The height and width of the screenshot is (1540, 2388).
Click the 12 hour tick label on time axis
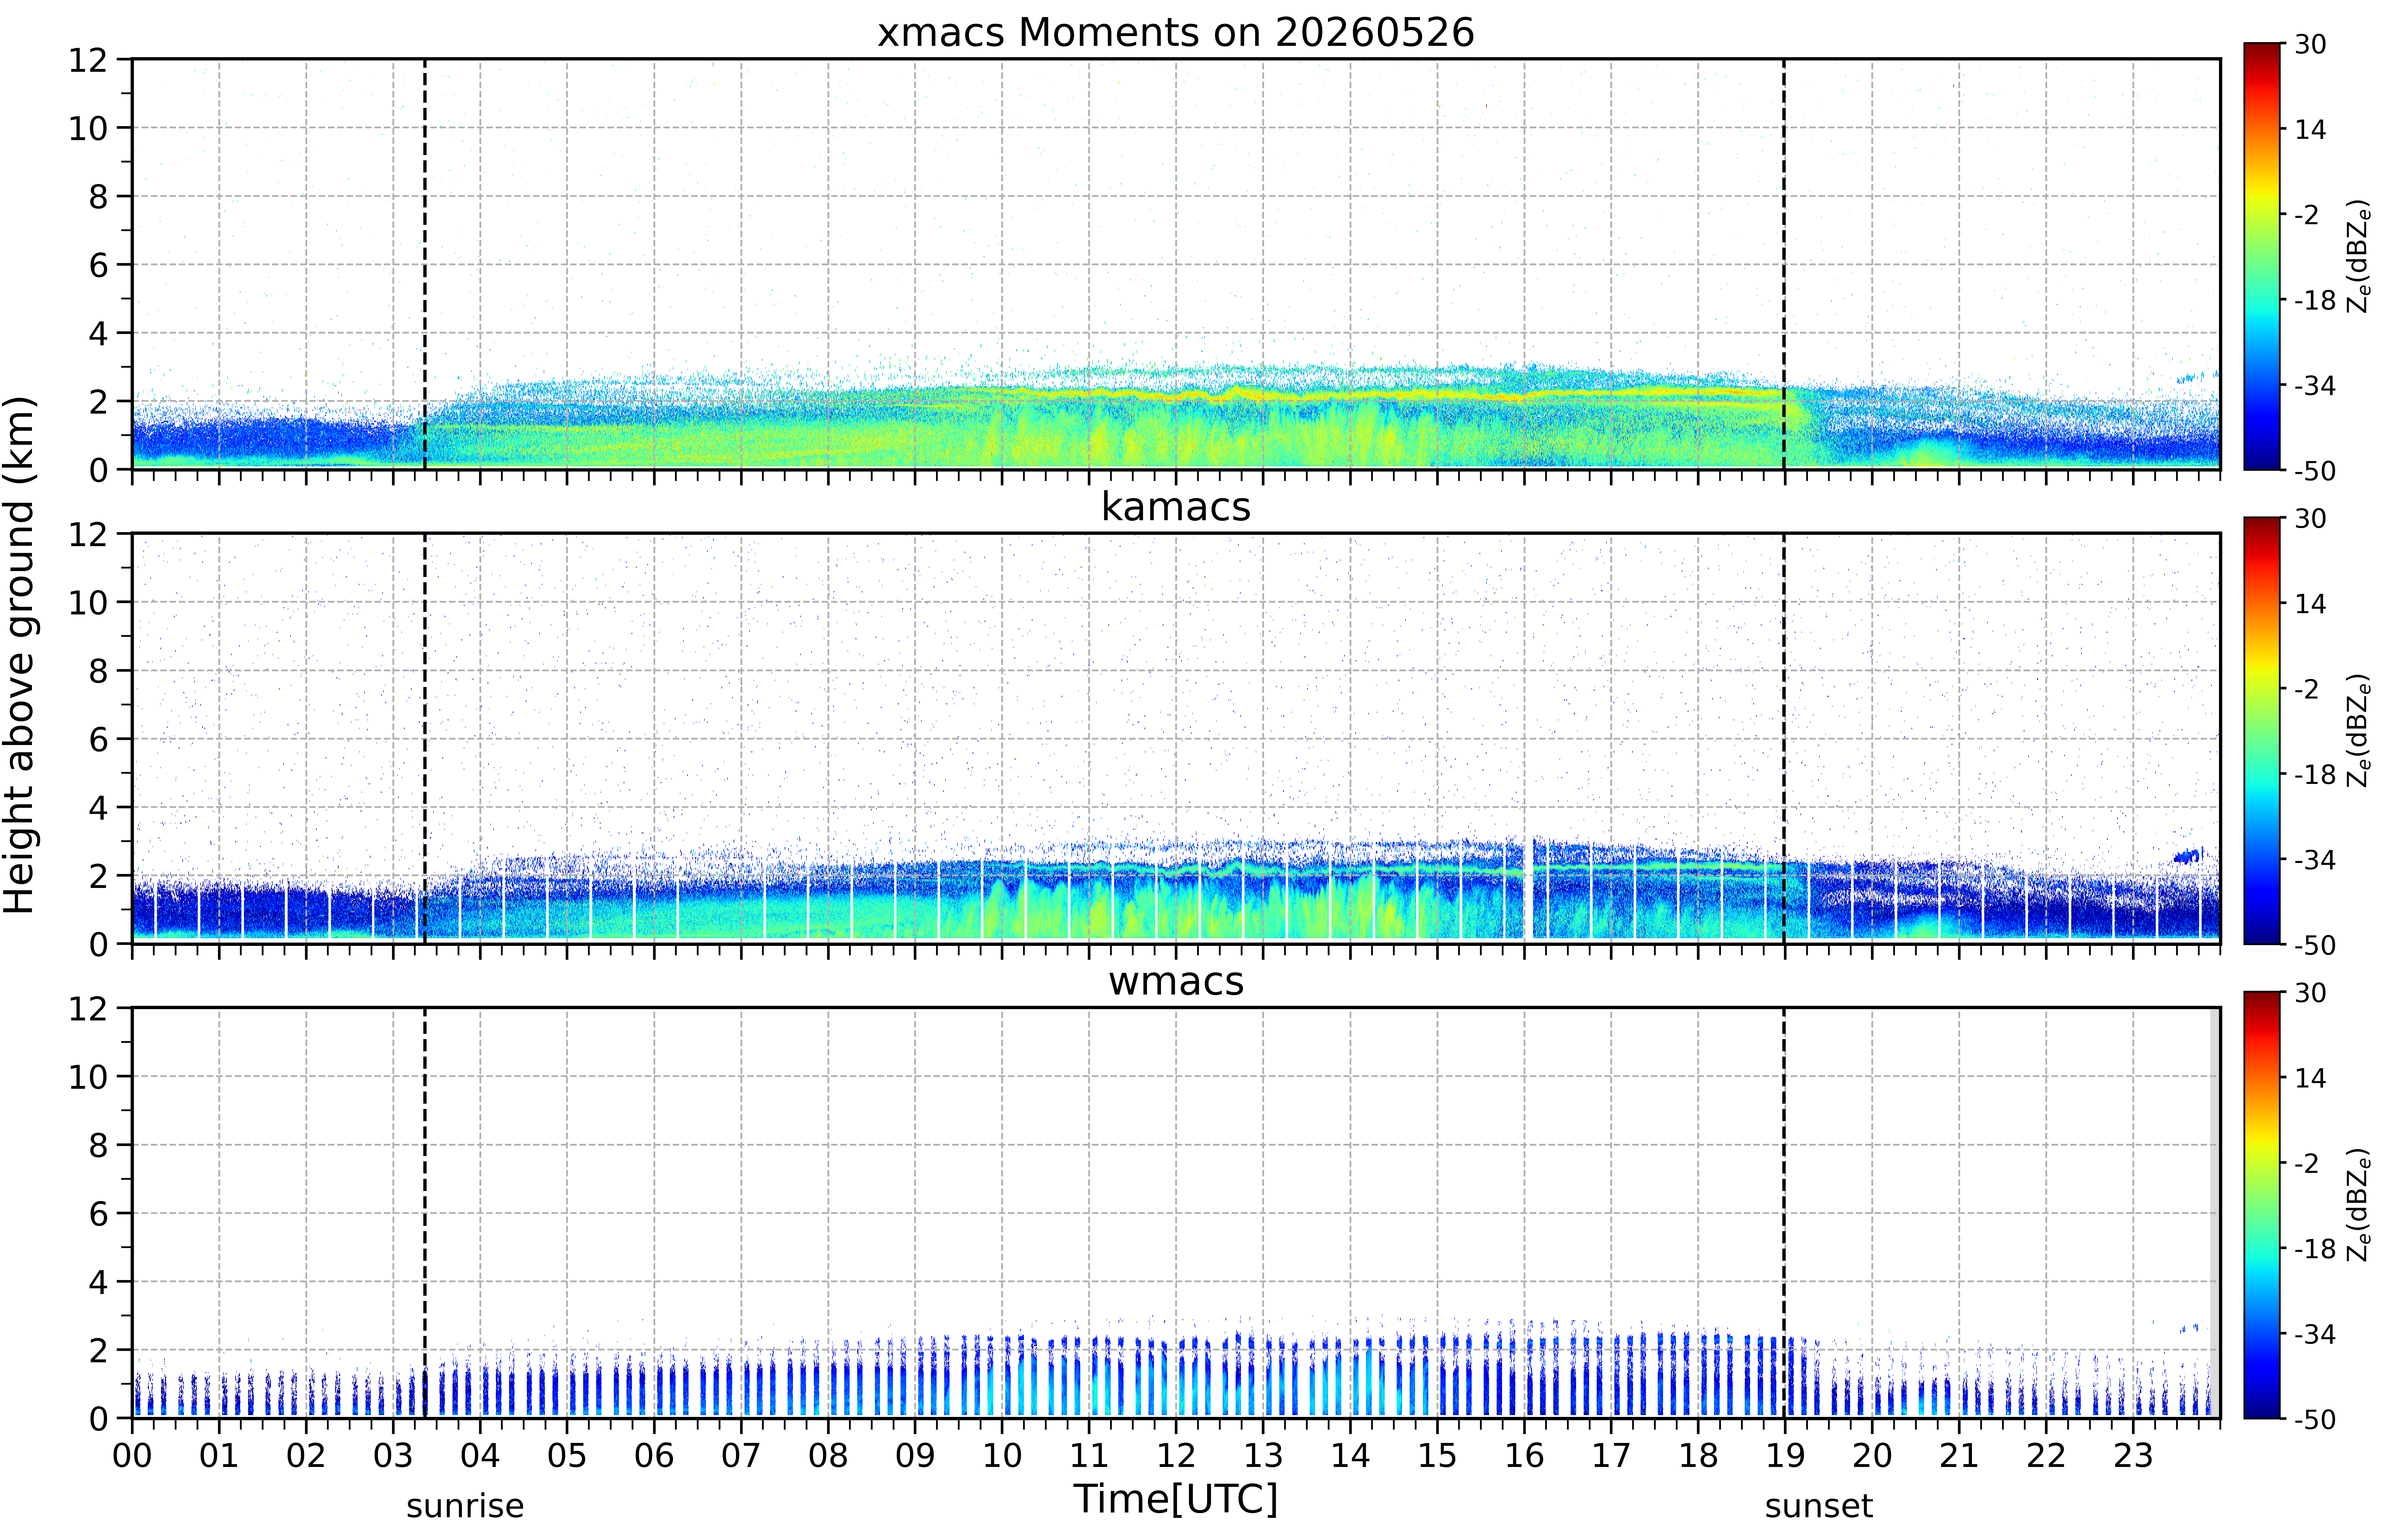point(1175,1455)
